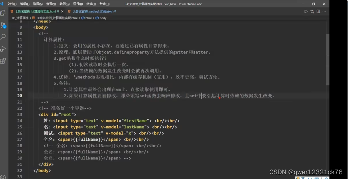Image resolution: width=348 pixels, height=179 pixels.
Task: Minimize the VS Code window
Action: click(303, 4)
